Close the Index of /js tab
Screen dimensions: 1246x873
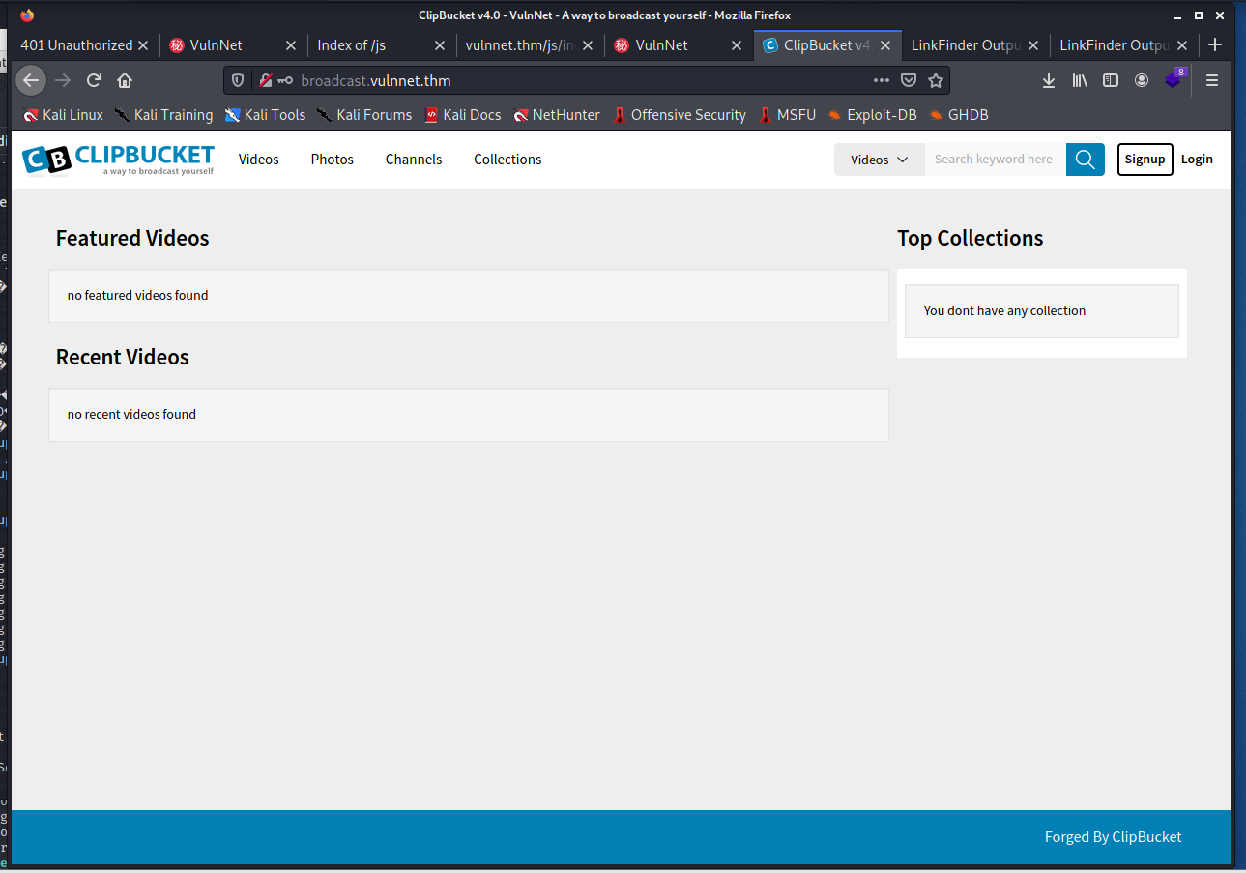click(440, 45)
